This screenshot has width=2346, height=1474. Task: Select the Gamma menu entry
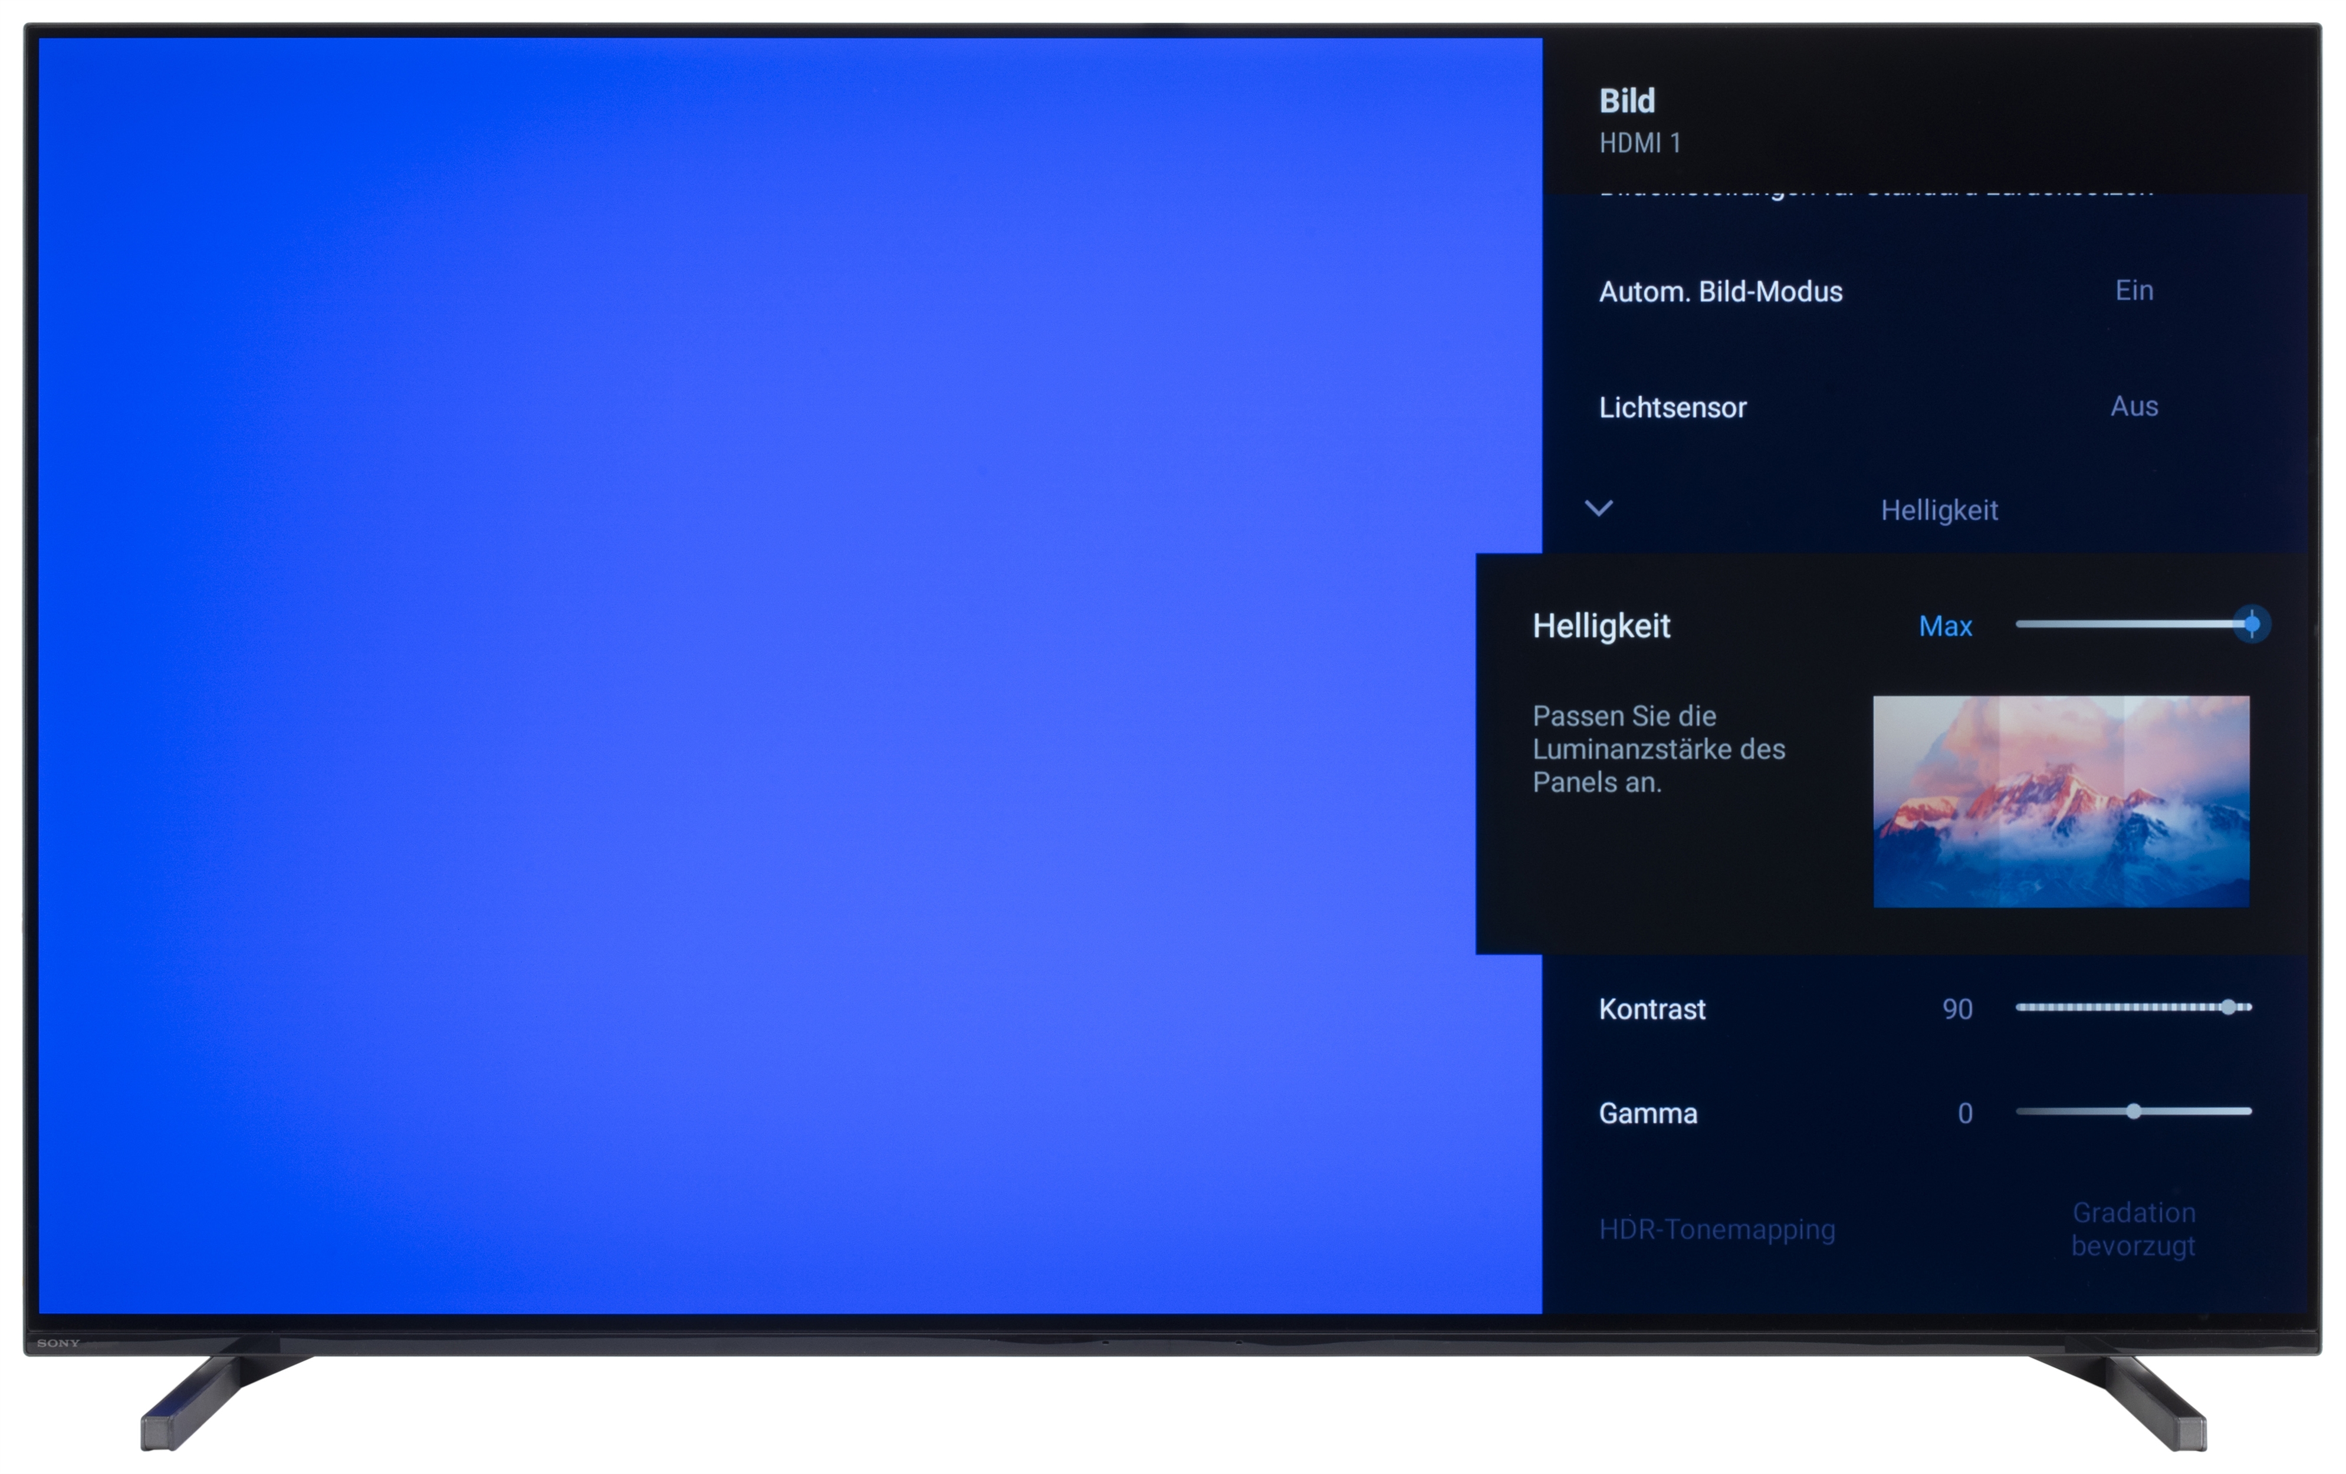[x=1648, y=1114]
